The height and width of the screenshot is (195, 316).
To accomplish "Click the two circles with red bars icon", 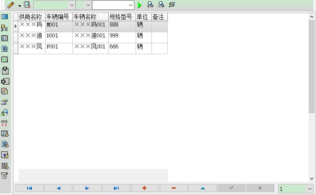I will (4, 123).
